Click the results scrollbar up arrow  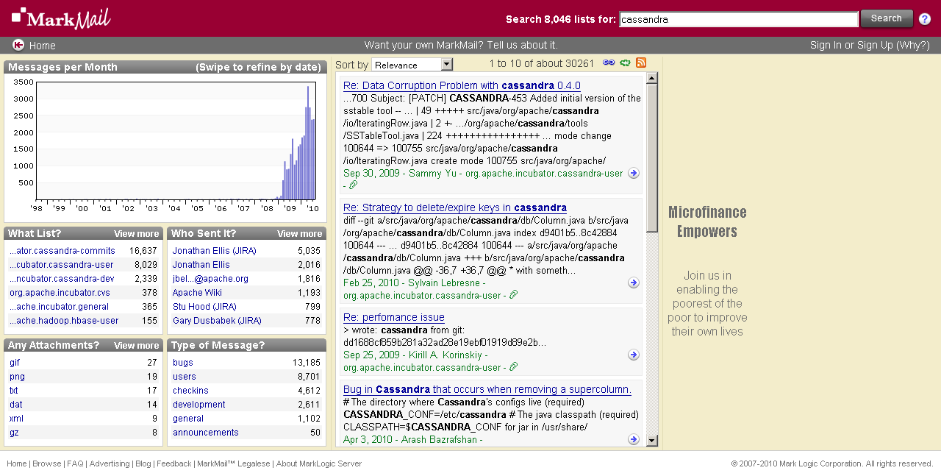[x=652, y=79]
